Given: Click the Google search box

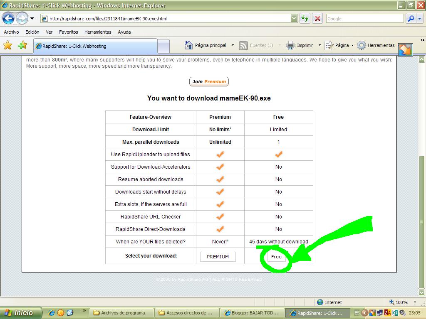Looking at the screenshot, I should point(365,18).
